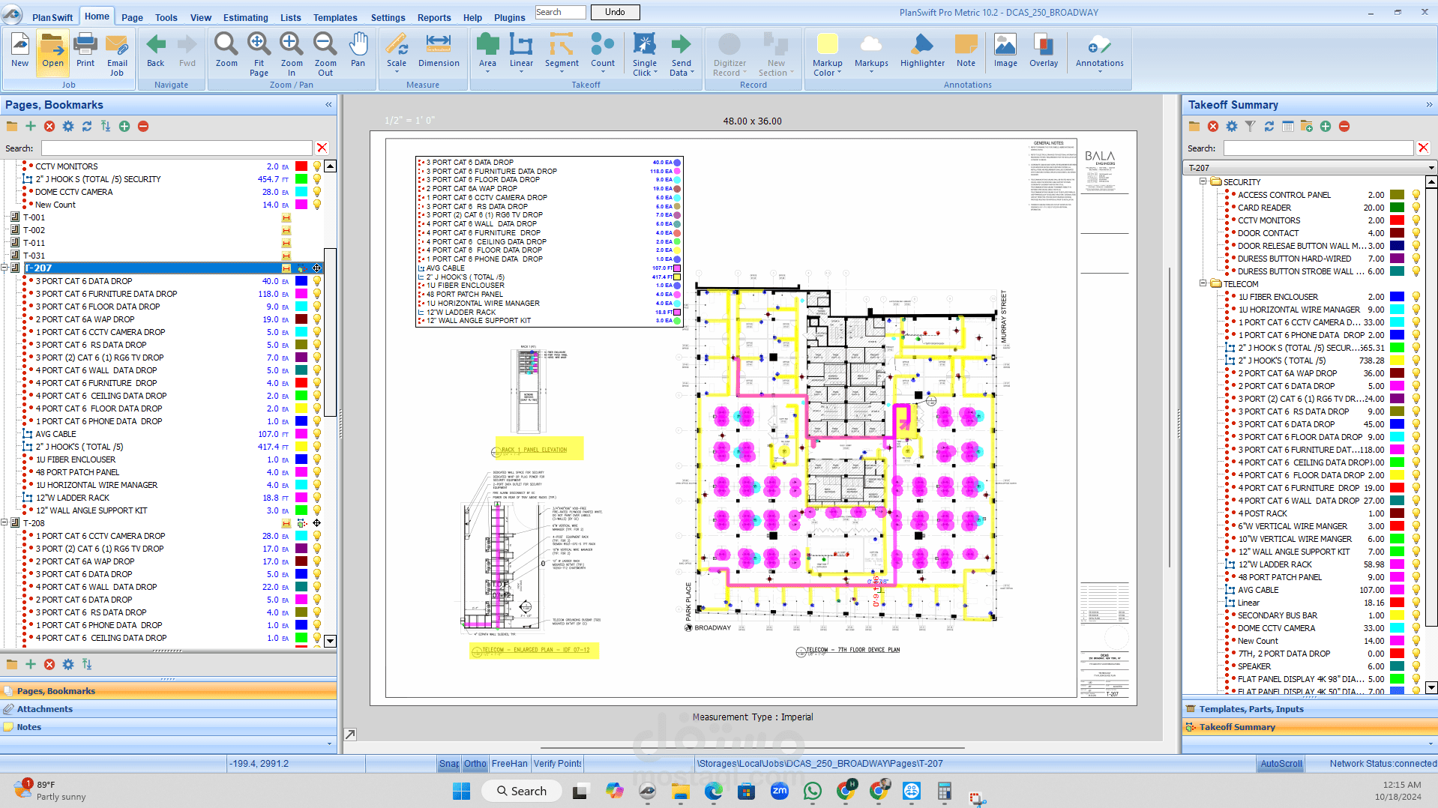Toggle lightbulb visibility for CCTV MONITORS item
The width and height of the screenshot is (1438, 808).
[317, 166]
